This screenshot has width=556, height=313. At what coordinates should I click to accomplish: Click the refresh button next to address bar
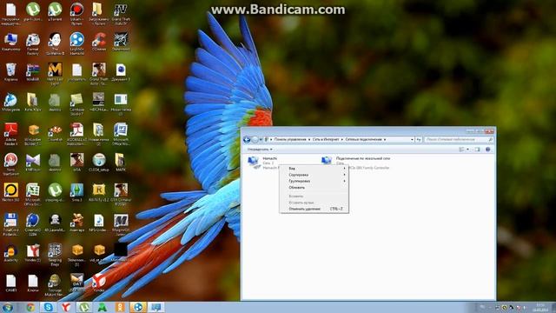click(419, 139)
